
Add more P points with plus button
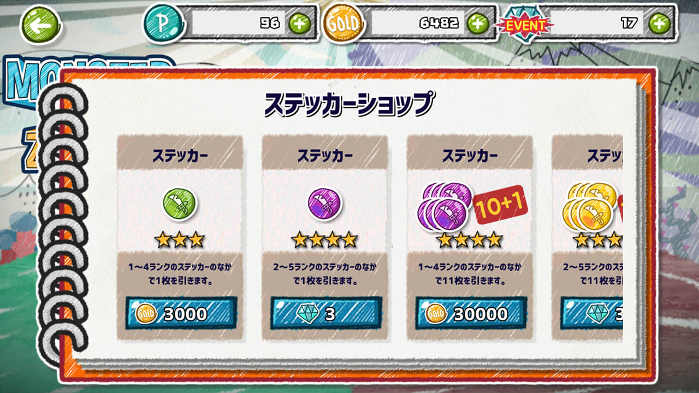(x=299, y=23)
